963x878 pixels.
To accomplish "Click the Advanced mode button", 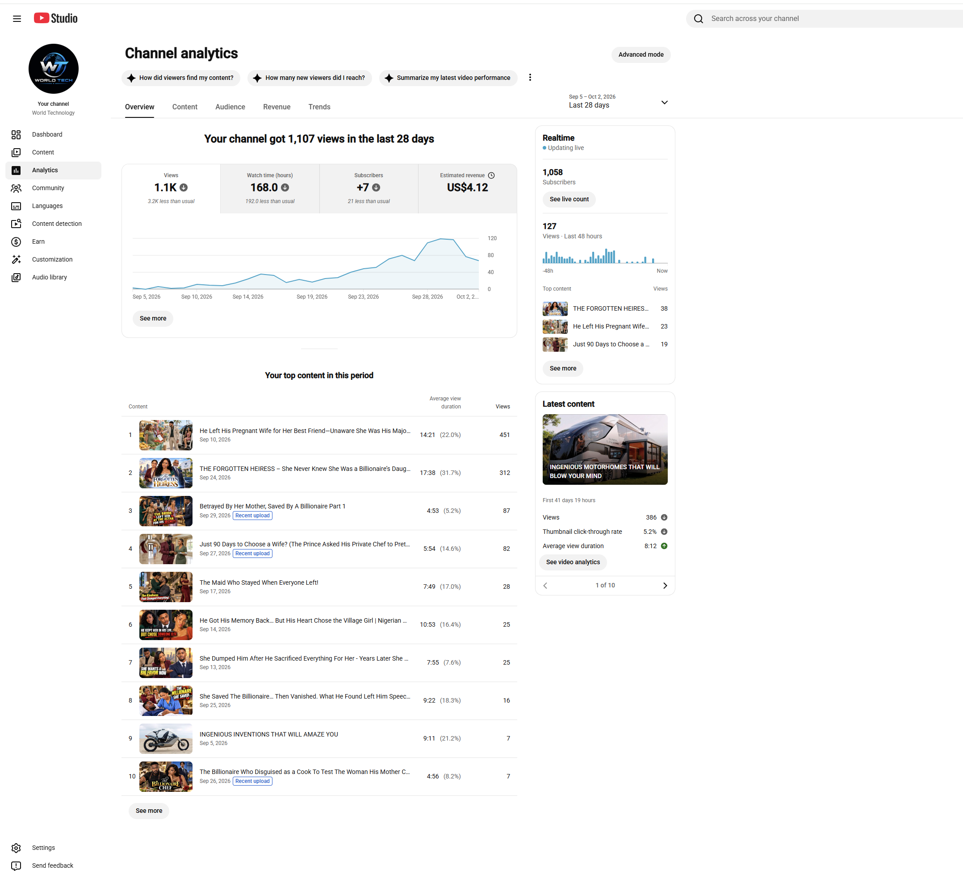I will (641, 54).
